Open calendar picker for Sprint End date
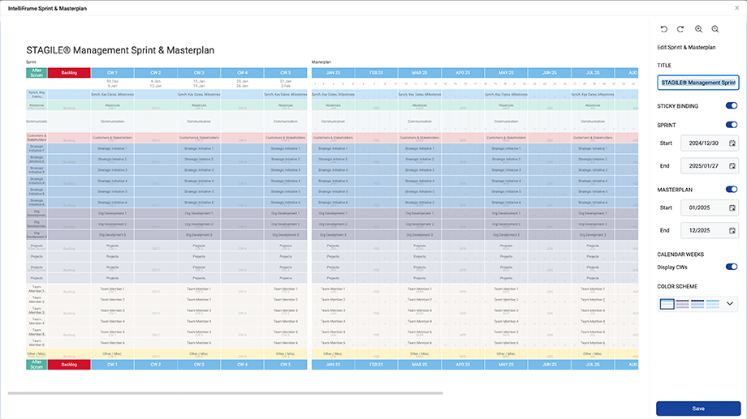The image size is (747, 419). (x=732, y=166)
